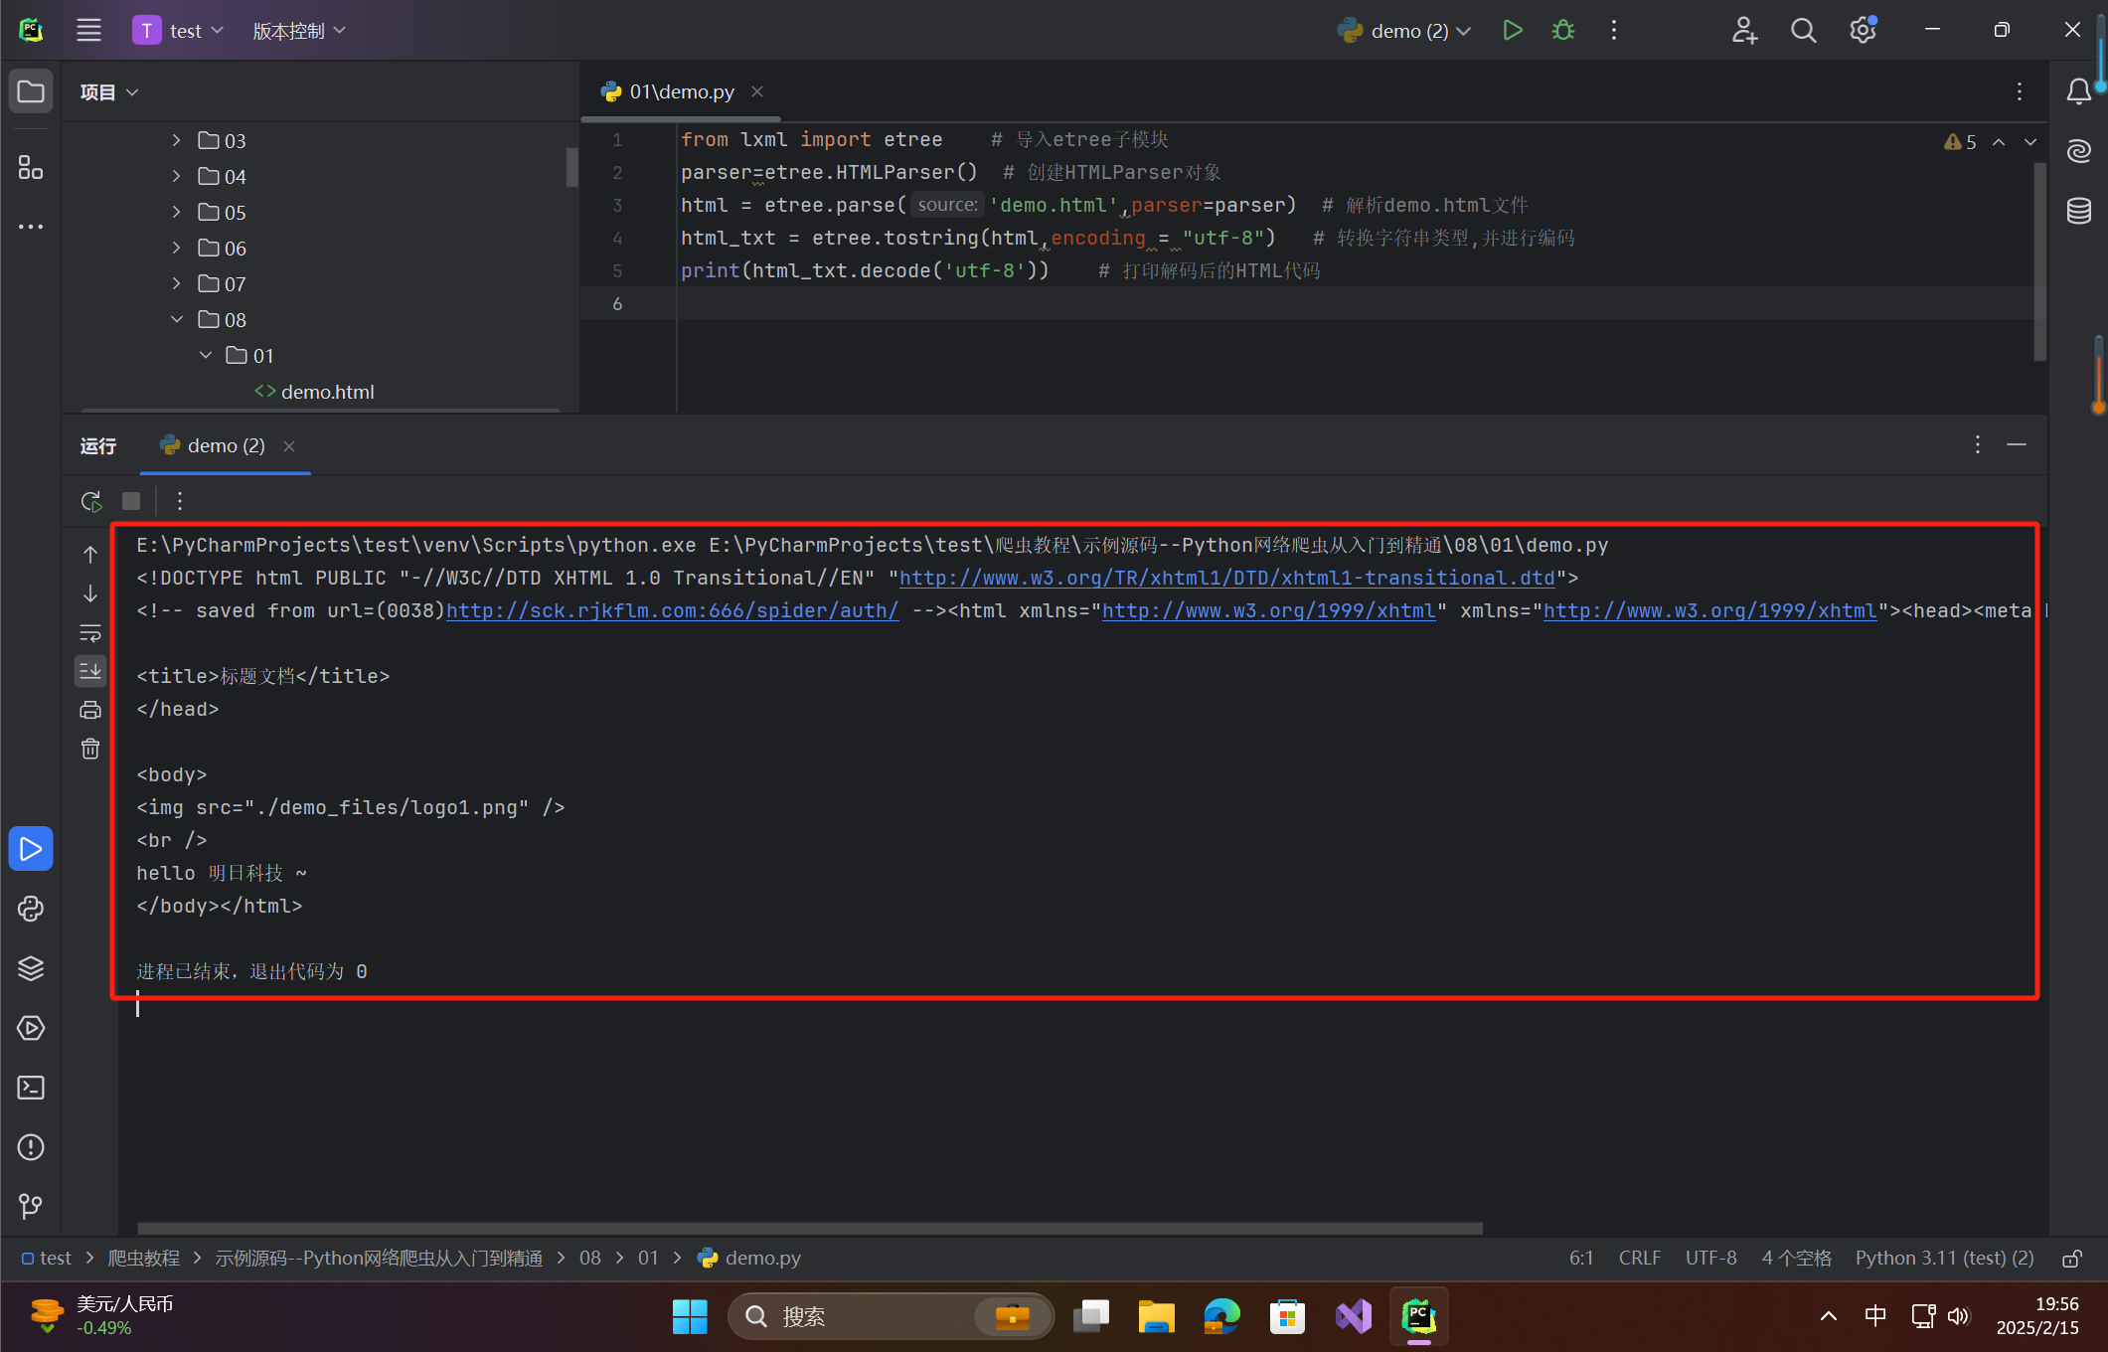Click the Rerun icon in run panel
Viewport: 2108px width, 1352px height.
(x=91, y=501)
